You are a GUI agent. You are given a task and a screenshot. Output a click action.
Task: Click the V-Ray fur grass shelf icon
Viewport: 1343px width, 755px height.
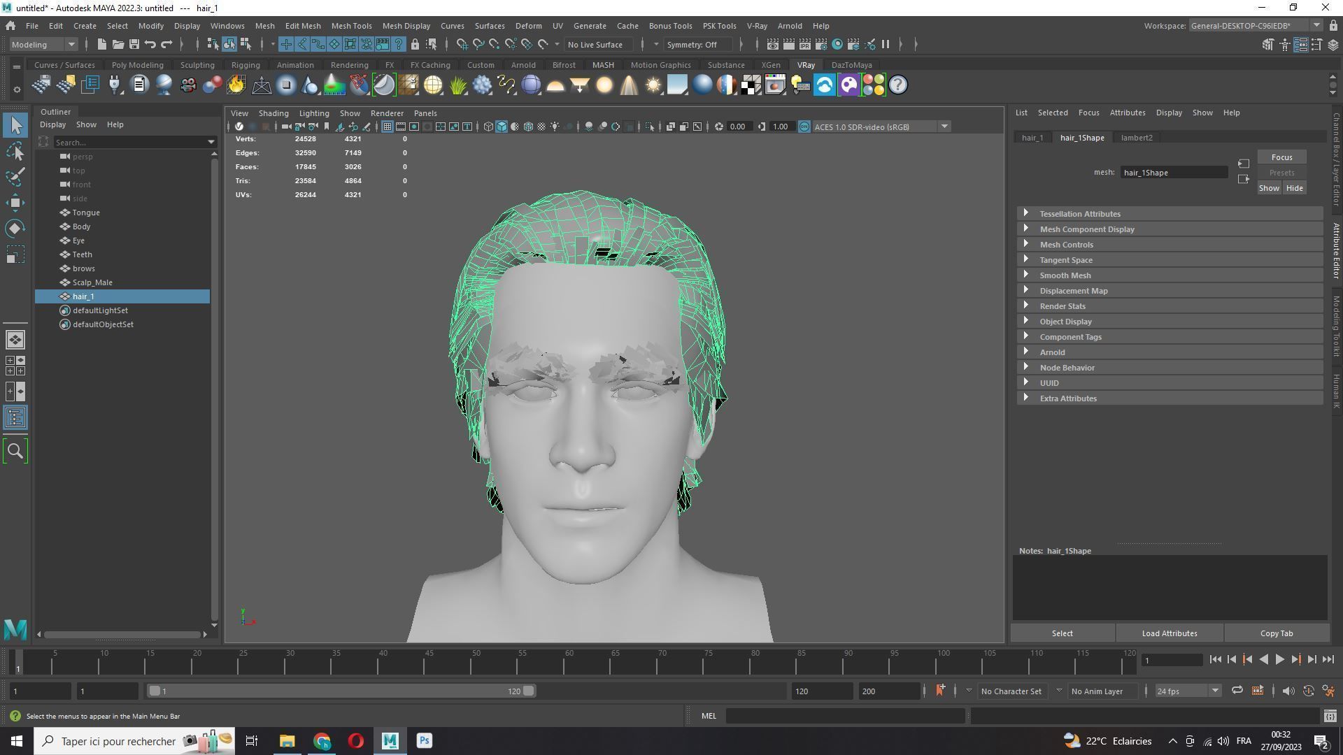[x=457, y=85]
